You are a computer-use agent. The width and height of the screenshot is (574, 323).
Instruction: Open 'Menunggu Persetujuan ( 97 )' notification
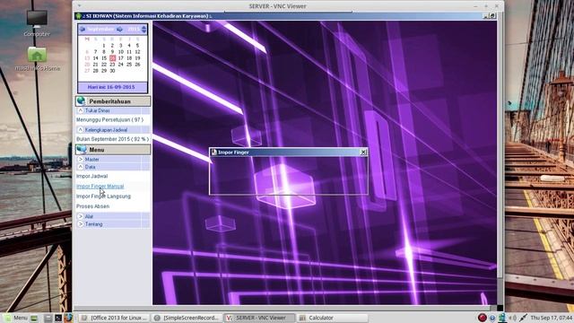[109, 119]
